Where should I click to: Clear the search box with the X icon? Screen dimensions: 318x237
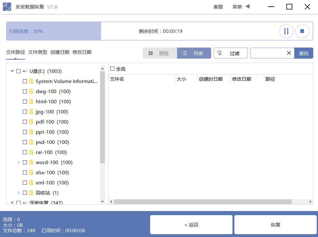click(289, 53)
